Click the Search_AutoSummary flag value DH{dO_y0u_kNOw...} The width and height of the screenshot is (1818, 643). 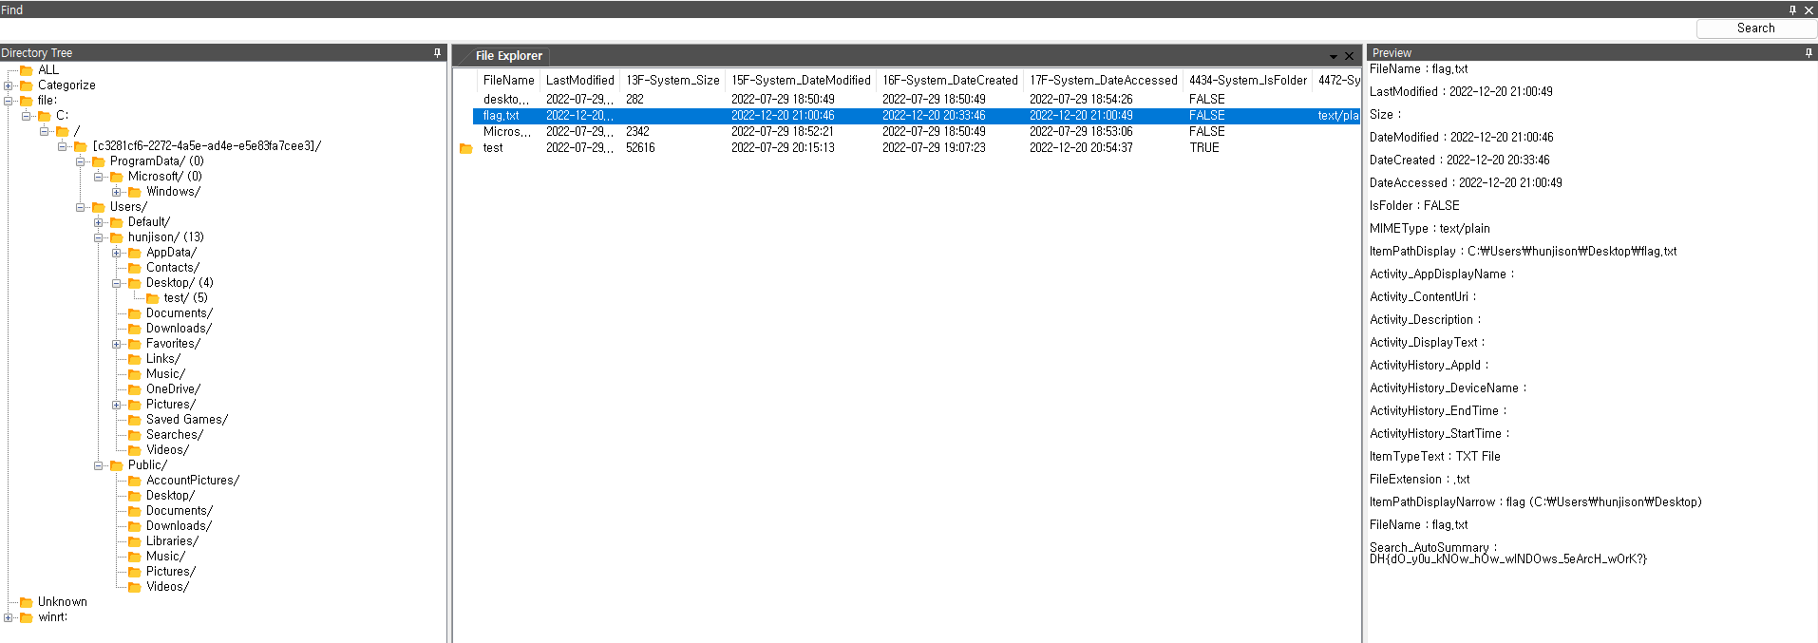[1508, 559]
